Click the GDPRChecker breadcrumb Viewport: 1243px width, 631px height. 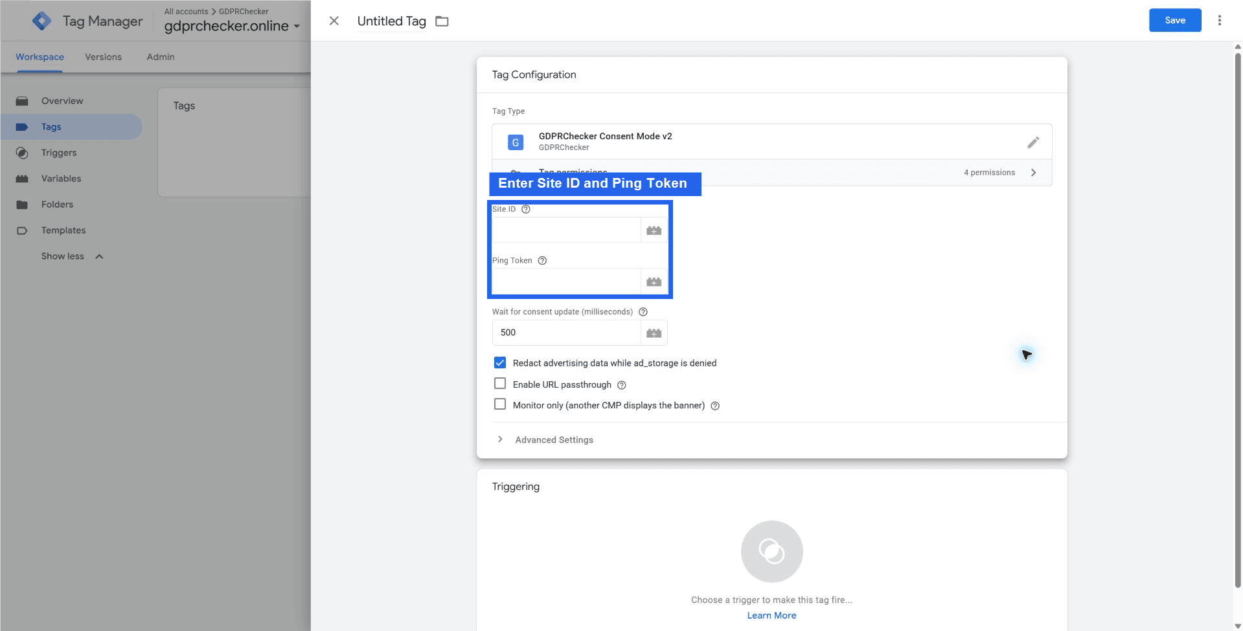[244, 11]
